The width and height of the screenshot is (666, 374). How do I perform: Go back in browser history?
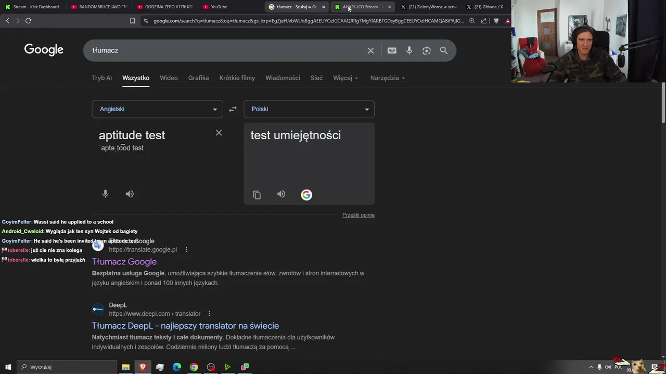coord(7,21)
